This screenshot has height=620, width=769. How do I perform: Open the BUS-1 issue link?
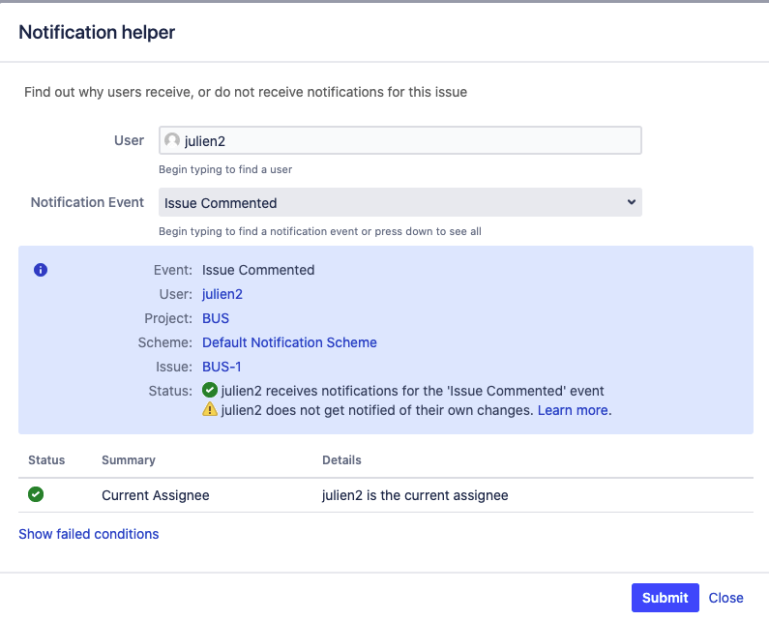(222, 367)
